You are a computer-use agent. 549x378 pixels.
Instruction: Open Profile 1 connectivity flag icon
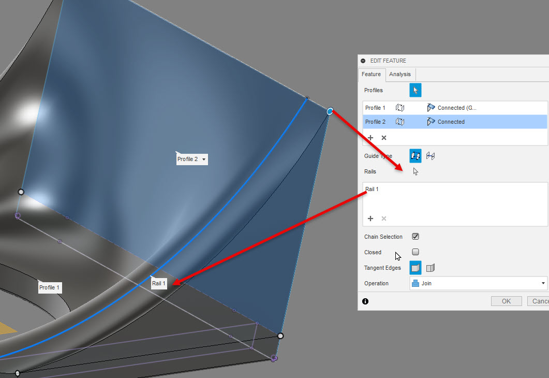[x=431, y=108]
